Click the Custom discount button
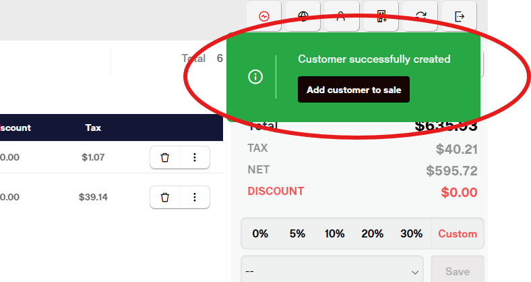 point(458,233)
